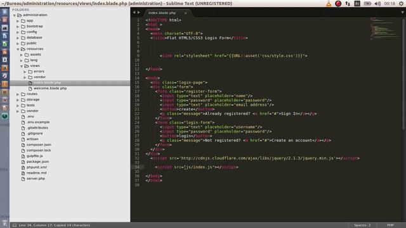Open the phpunit.xml file
Screen dimensions: 406x228
coord(37,167)
